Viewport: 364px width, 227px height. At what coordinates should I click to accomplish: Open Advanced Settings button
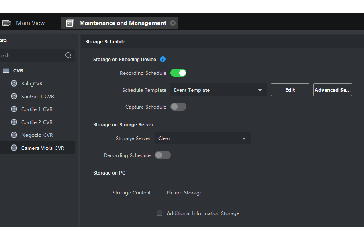click(332, 90)
